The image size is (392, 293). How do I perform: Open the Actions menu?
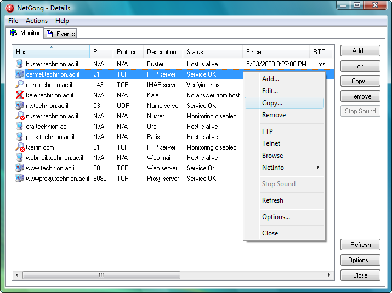[37, 21]
